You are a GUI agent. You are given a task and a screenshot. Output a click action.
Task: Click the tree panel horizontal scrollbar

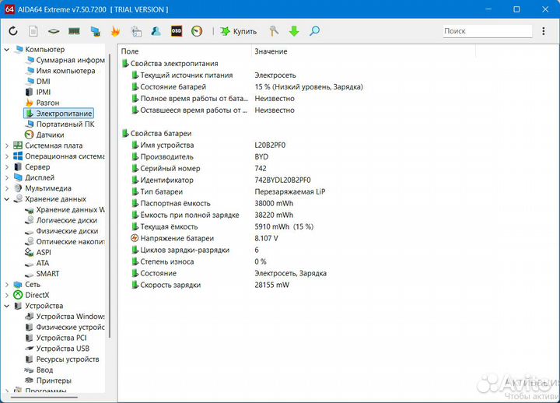[x=44, y=397]
